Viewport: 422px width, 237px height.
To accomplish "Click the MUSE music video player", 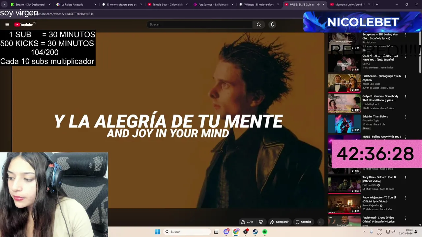I will point(168,120).
